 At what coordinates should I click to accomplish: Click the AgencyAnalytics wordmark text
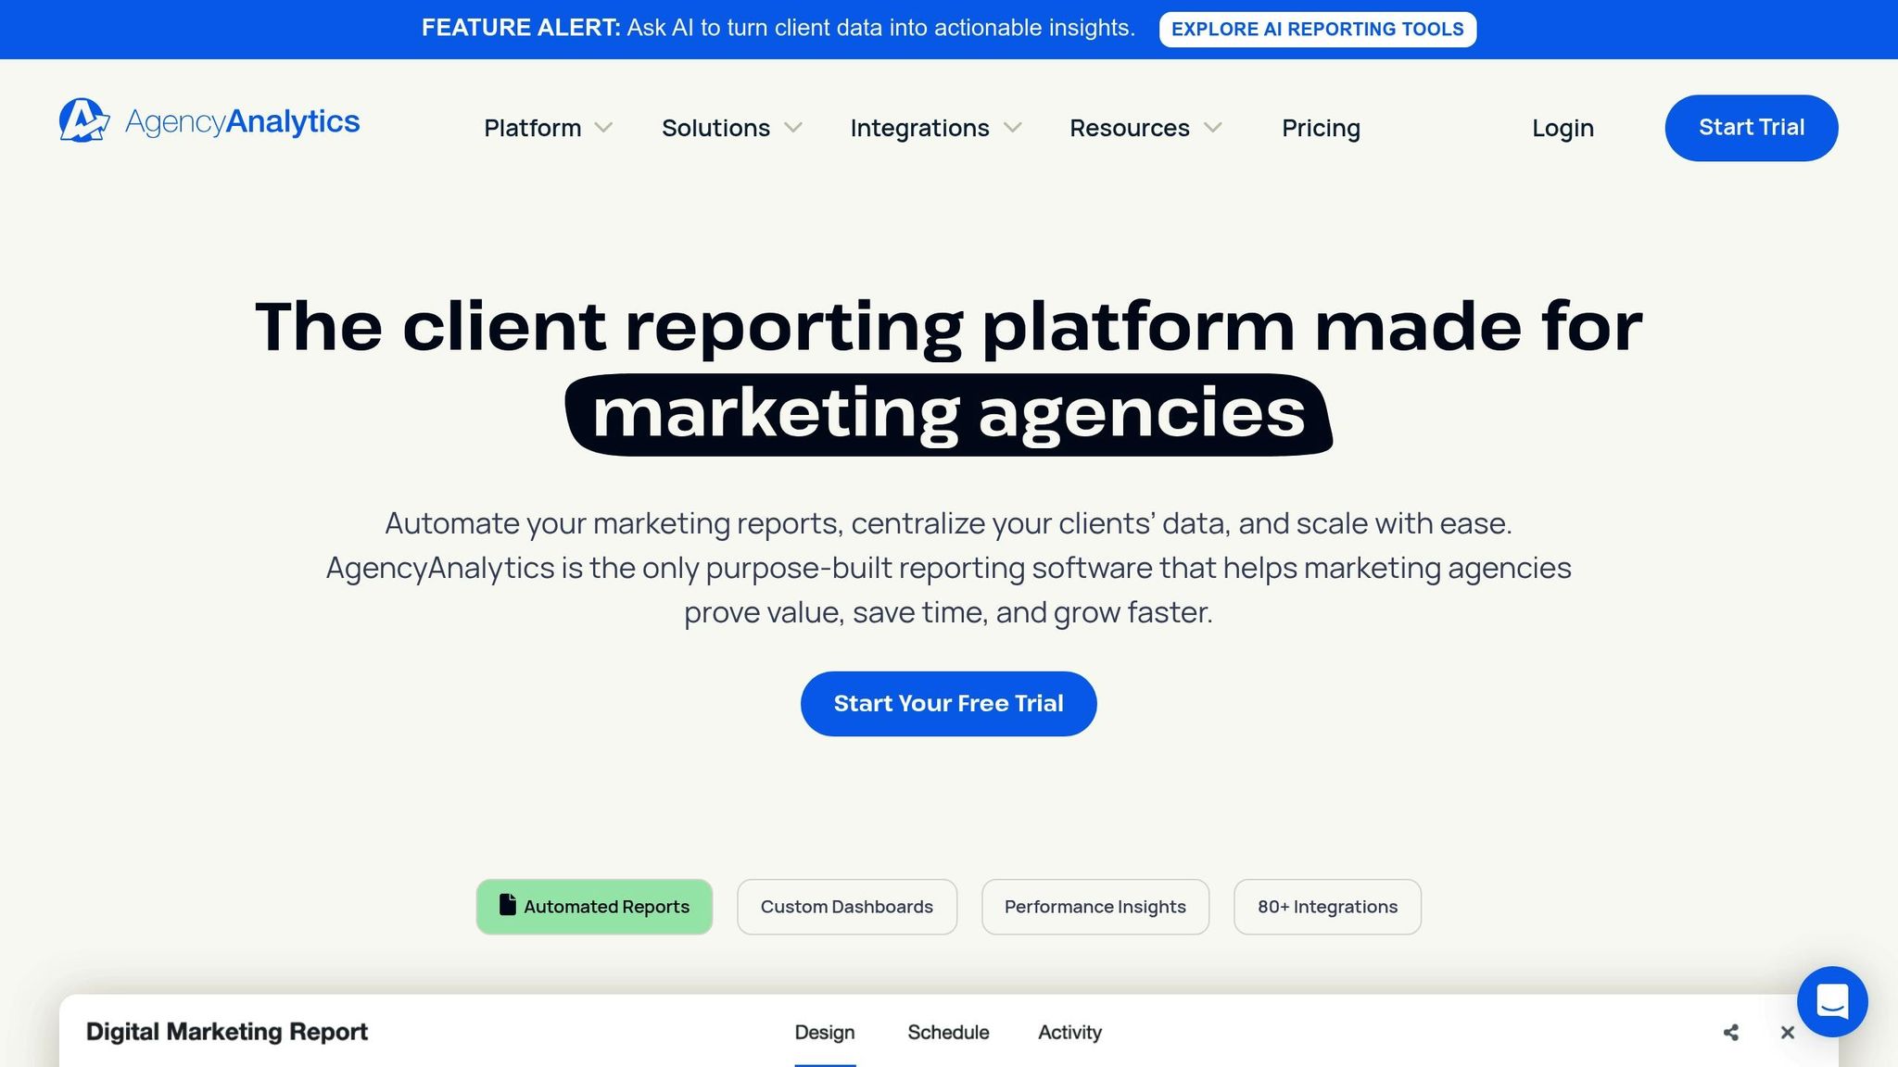(x=243, y=121)
